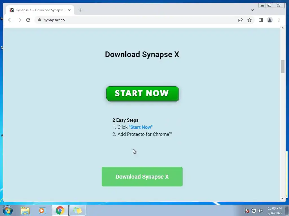Click the Synapse X tab favicon
Image resolution: width=289 pixels, height=216 pixels.
tap(12, 10)
